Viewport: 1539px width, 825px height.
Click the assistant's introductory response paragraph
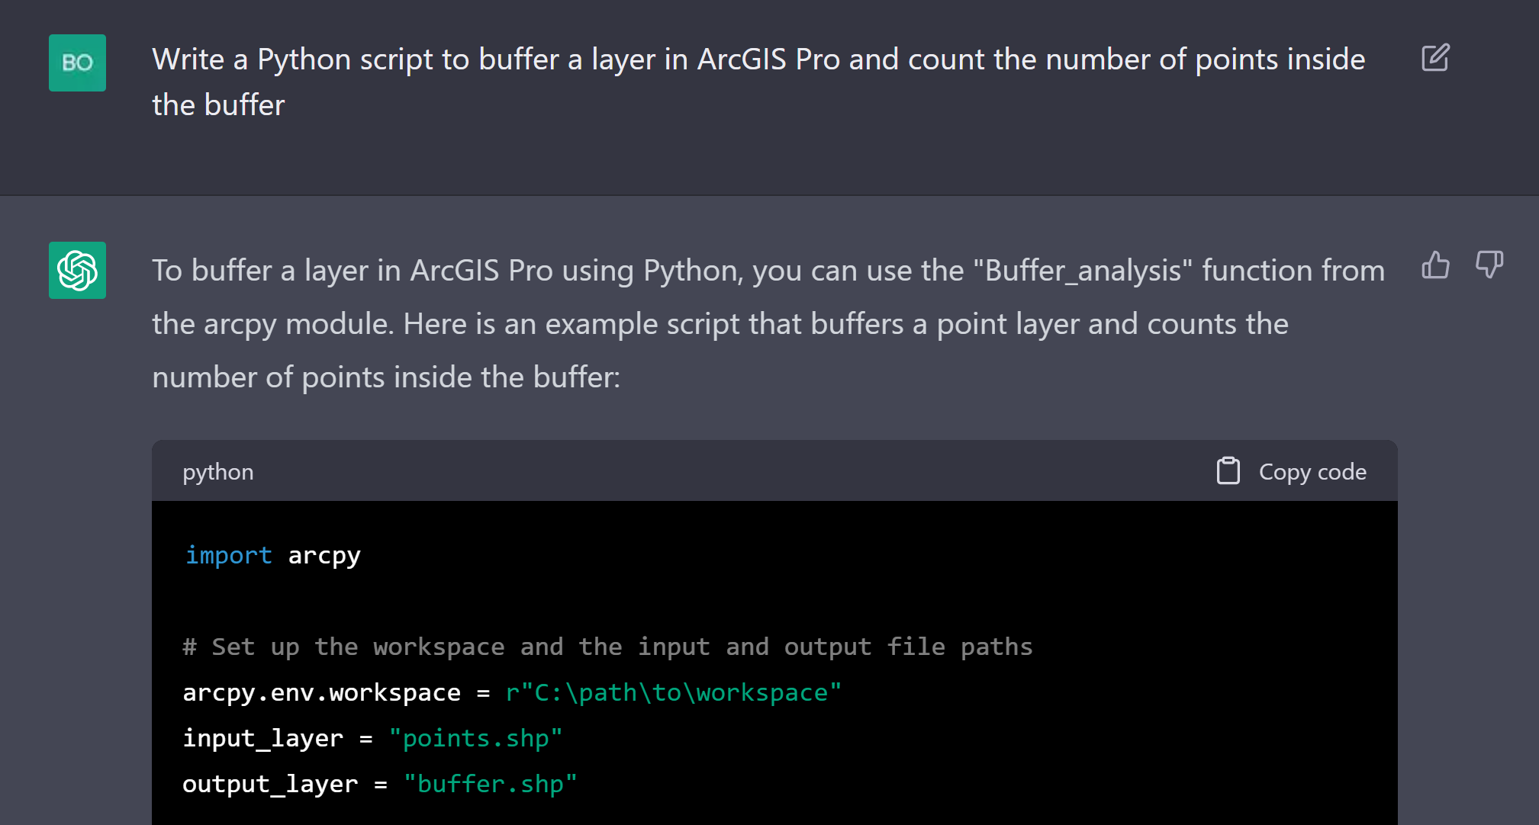tap(768, 324)
